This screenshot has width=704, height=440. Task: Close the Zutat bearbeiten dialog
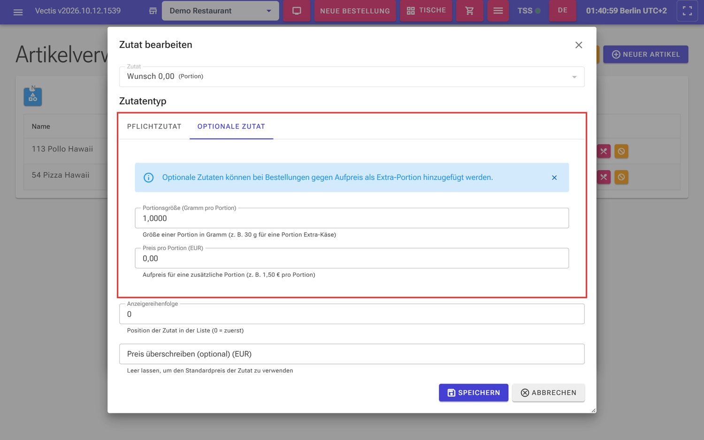point(579,45)
